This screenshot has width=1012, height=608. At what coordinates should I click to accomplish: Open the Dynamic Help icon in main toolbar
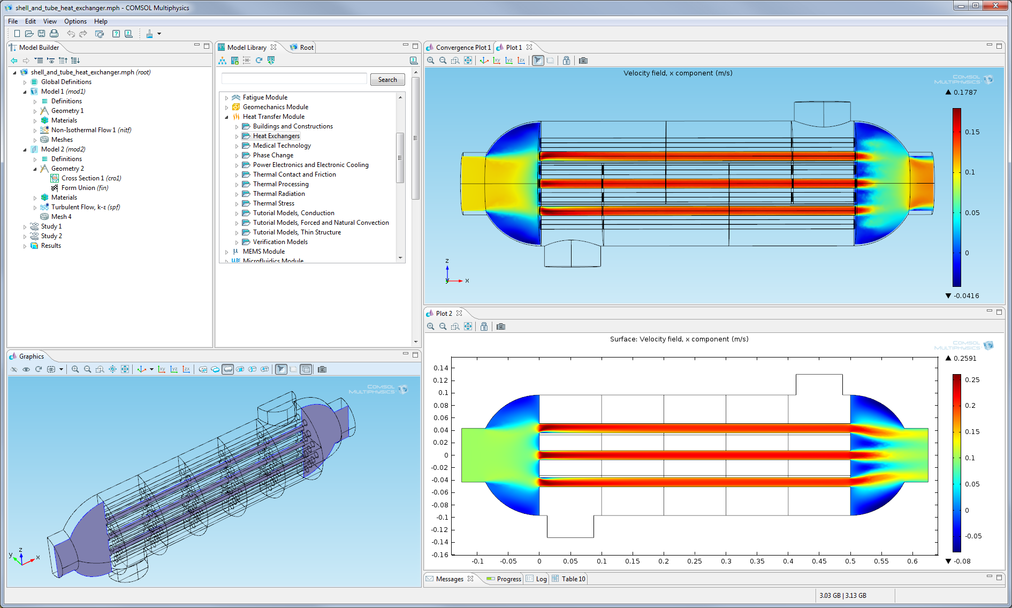[128, 34]
